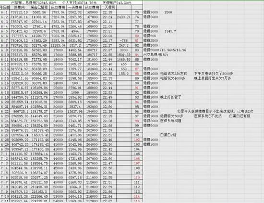This screenshot has width=264, height=203.
Task: Click the 医保账户243.30元 text in the top row
Action: coord(117,3)
